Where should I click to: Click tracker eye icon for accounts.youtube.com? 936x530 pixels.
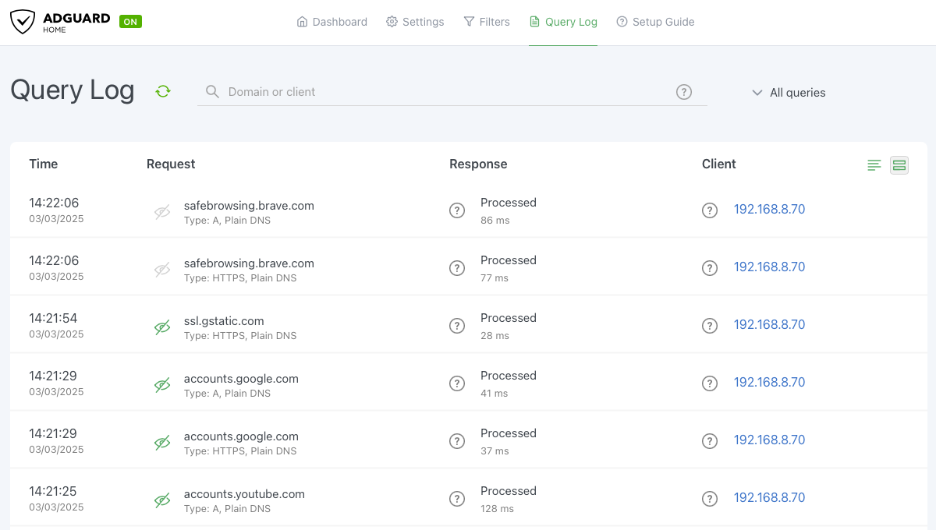[x=162, y=500]
